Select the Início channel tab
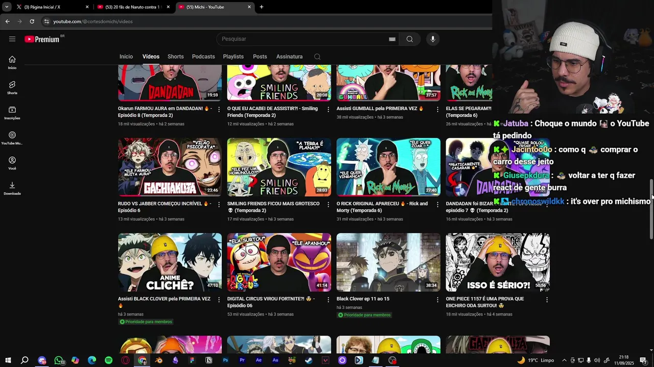This screenshot has height=367, width=654. click(126, 57)
